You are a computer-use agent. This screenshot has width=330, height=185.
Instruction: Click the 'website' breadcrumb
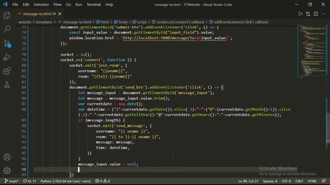(25, 22)
